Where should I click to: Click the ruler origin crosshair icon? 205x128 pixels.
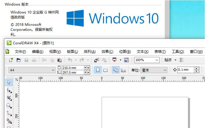coord(17,79)
